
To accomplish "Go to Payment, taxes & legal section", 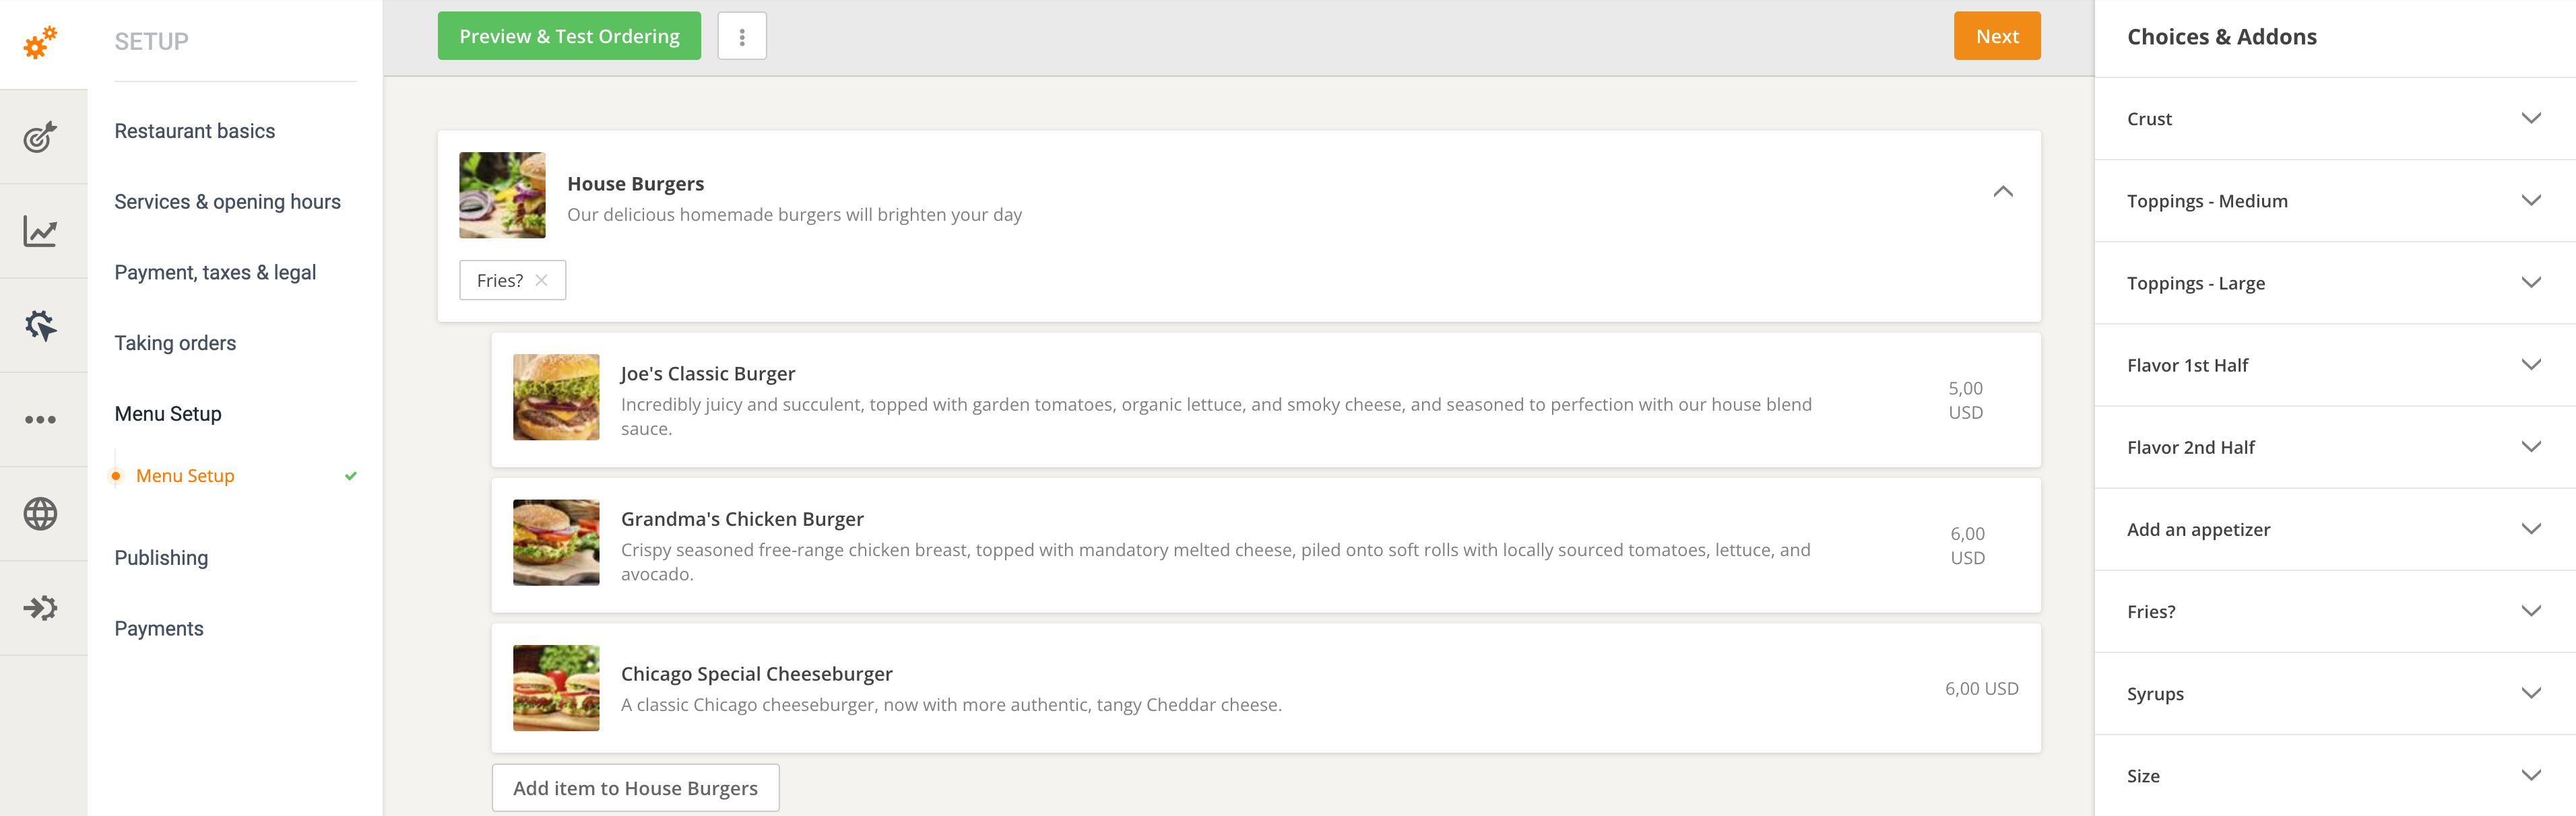I will pyautogui.click(x=215, y=273).
